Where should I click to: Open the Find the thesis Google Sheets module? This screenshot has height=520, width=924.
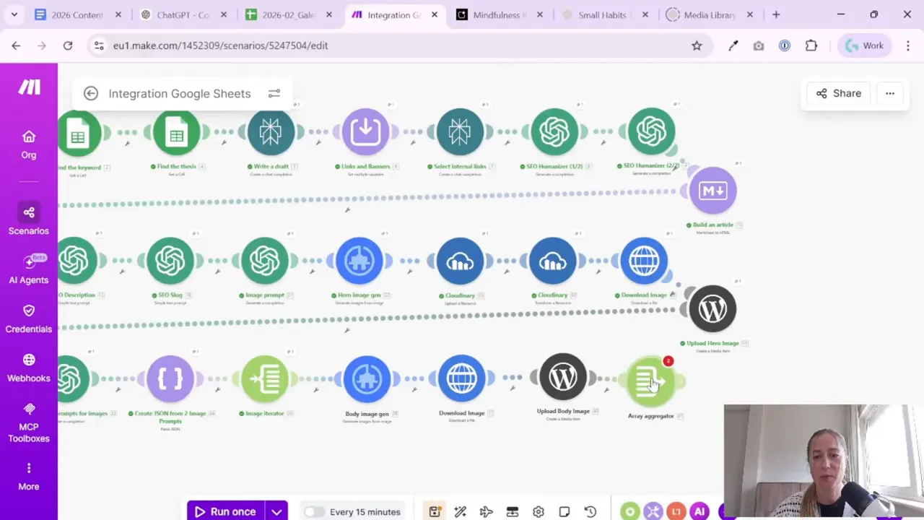[176, 133]
